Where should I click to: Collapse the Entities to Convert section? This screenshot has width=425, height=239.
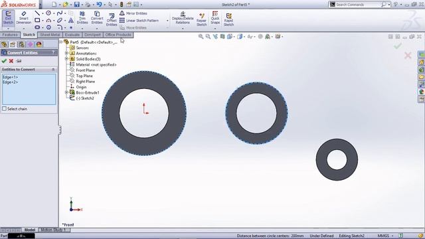pos(53,69)
